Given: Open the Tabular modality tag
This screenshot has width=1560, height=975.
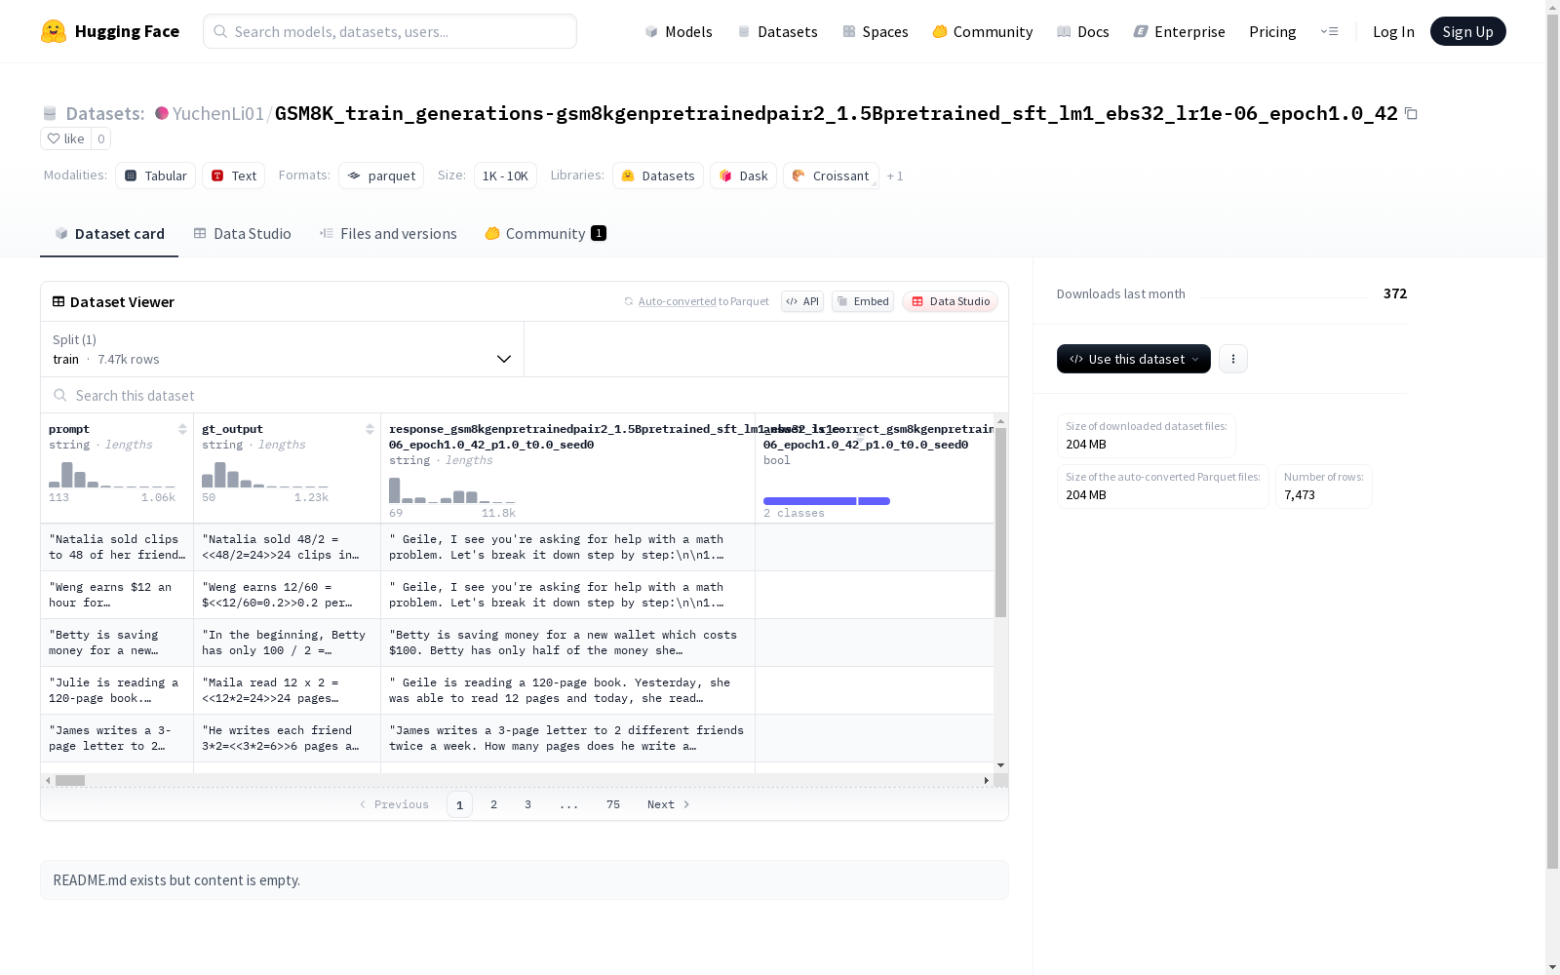Looking at the screenshot, I should coord(156,175).
